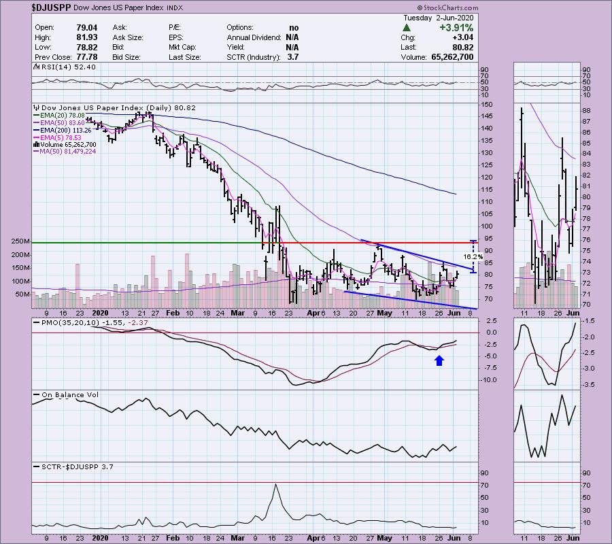Viewport: 612px width, 544px height.
Task: Select the Low value 78.82
Action: click(x=86, y=47)
